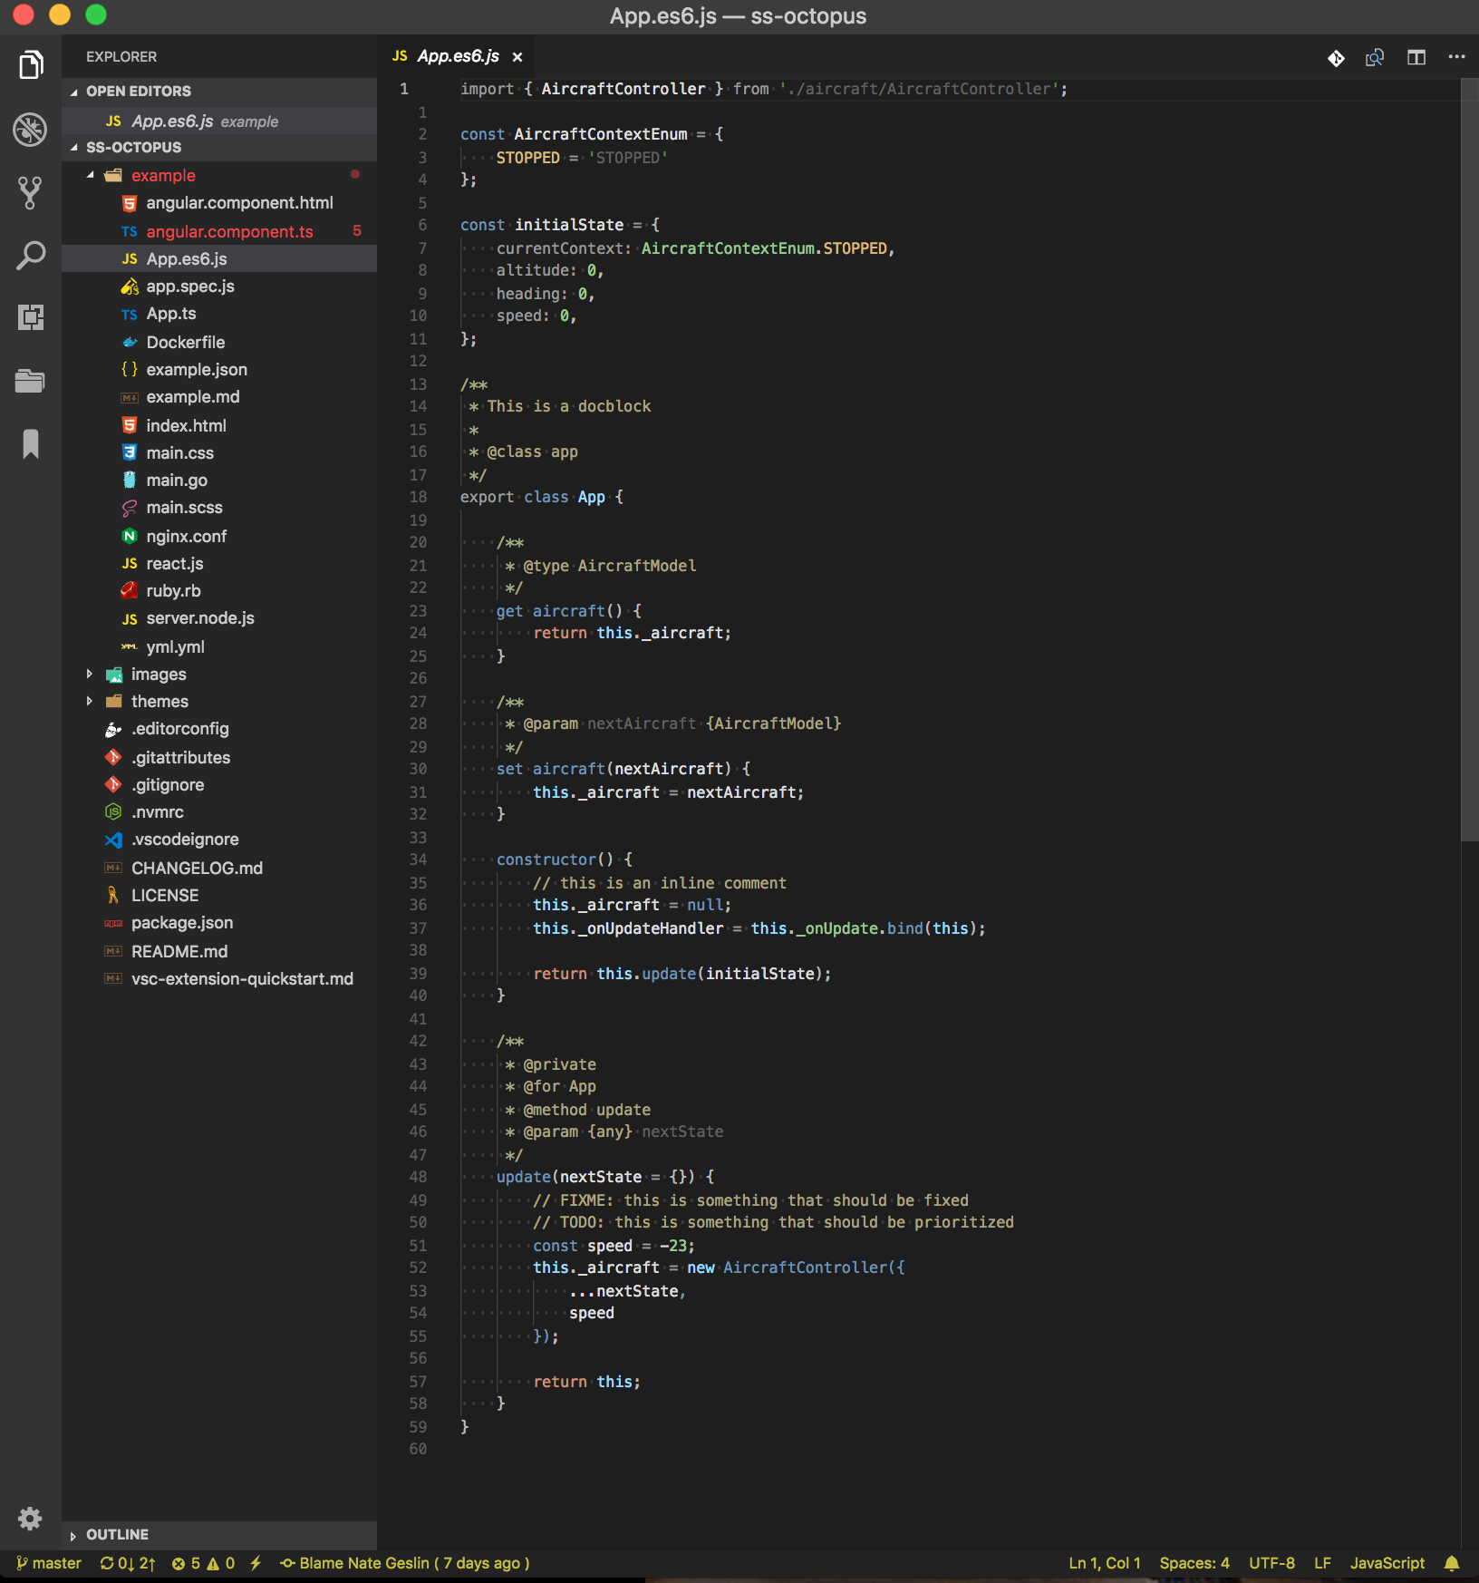Open server.node.js file

coord(219,618)
